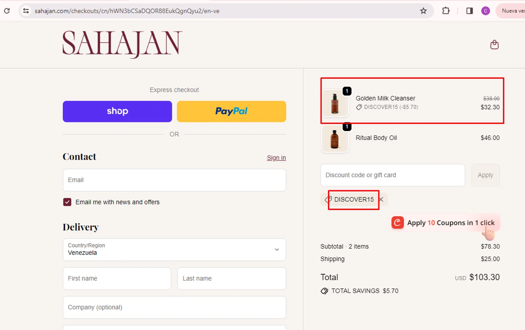This screenshot has height=330, width=525.
Task: Open the shopping bag cart icon
Action: (x=494, y=45)
